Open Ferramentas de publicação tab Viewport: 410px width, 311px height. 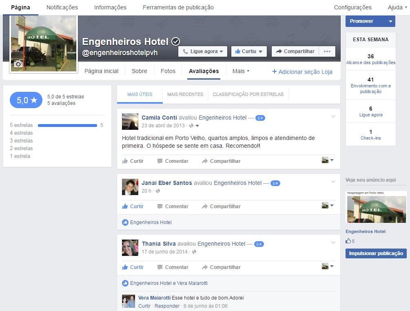(x=178, y=7)
